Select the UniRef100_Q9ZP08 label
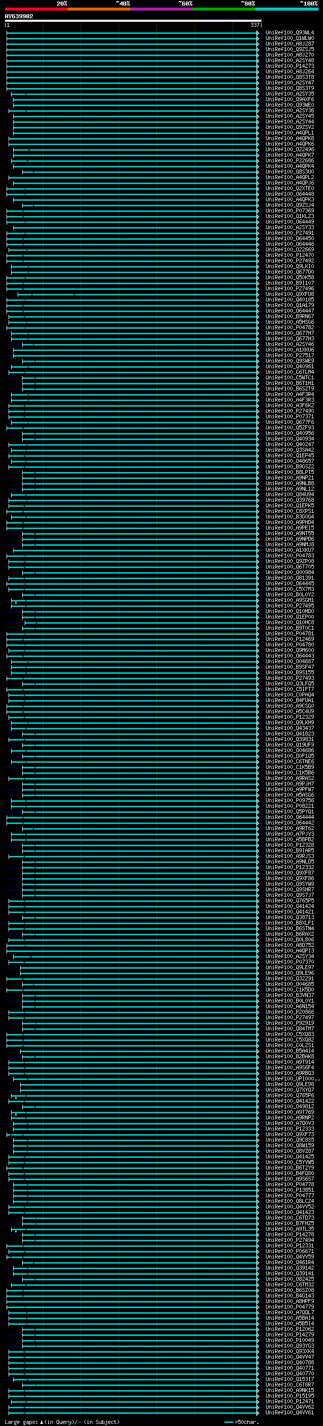 point(290,561)
